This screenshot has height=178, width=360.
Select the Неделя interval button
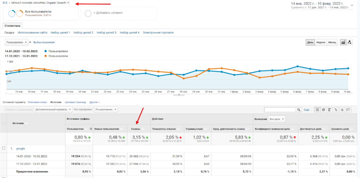321,42
